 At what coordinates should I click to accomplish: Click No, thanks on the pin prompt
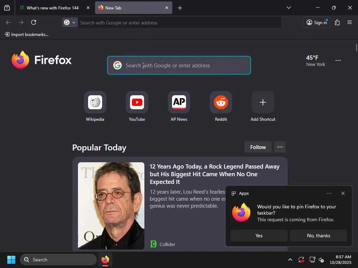coord(318,236)
